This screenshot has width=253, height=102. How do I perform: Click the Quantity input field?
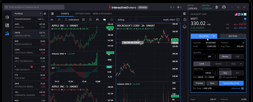tap(203, 56)
